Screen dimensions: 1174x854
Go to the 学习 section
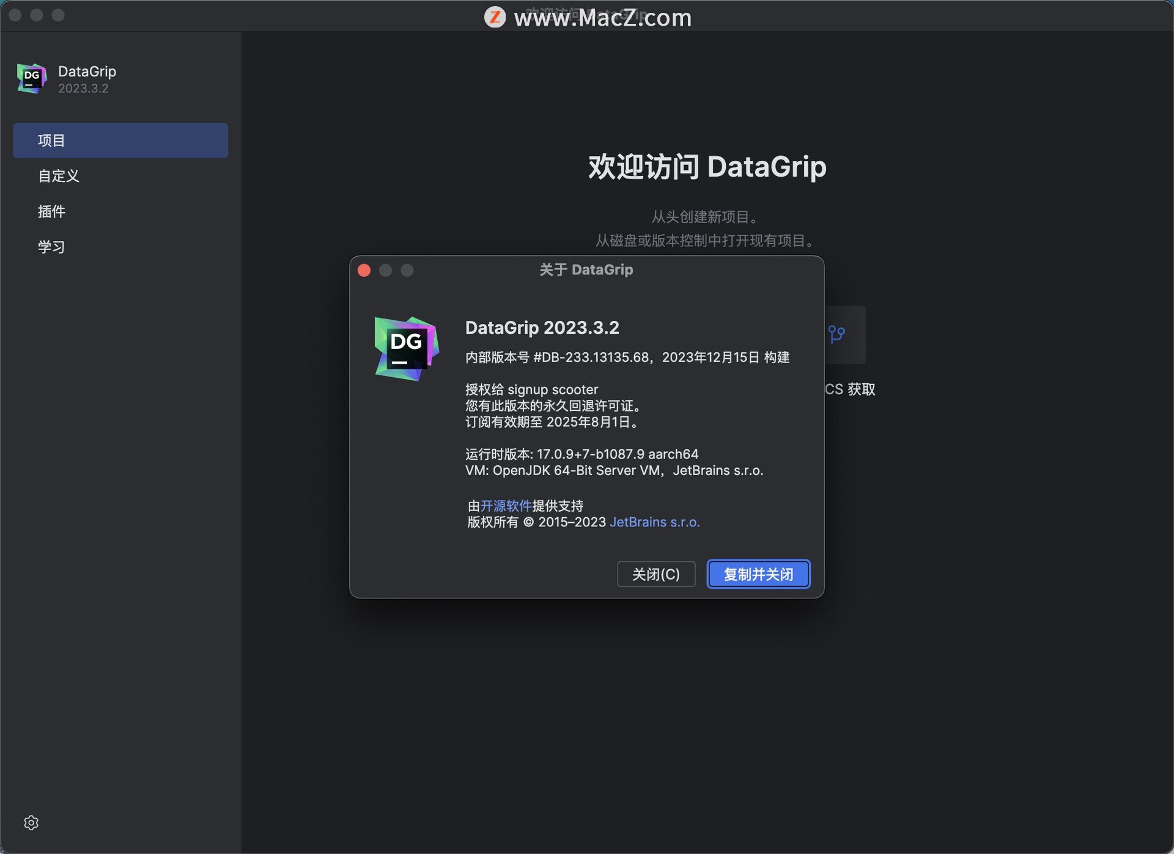(120, 247)
